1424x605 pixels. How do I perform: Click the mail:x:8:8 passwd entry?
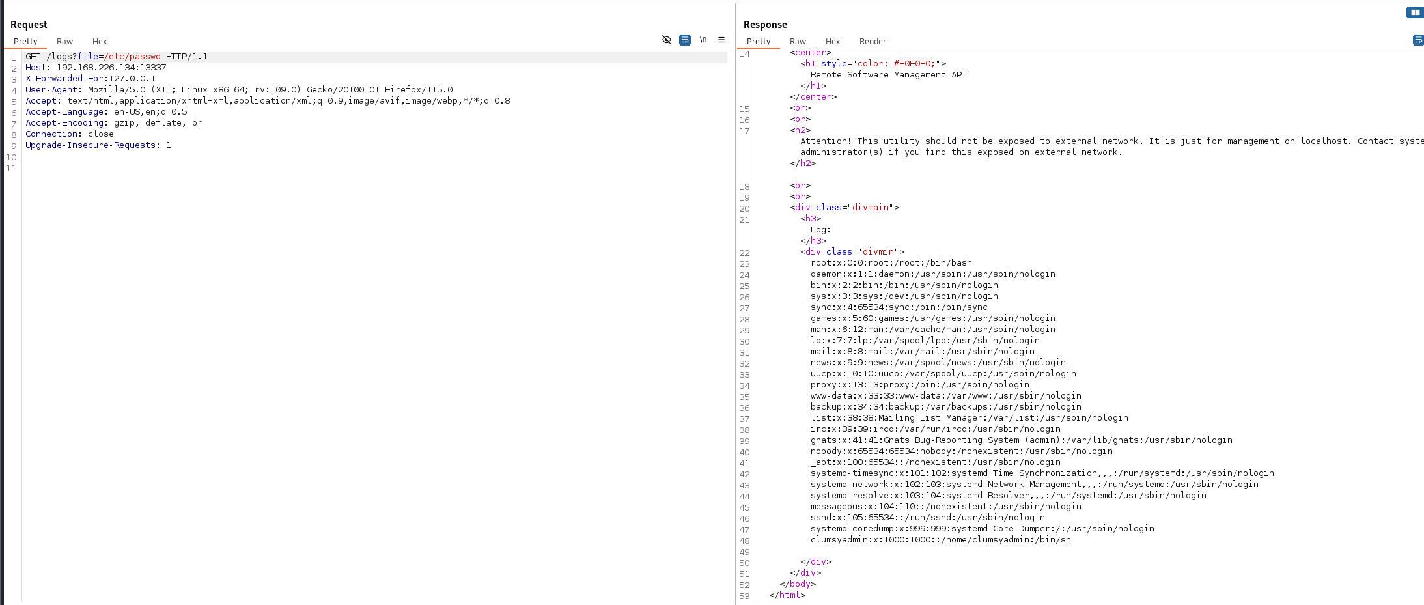pos(923,352)
